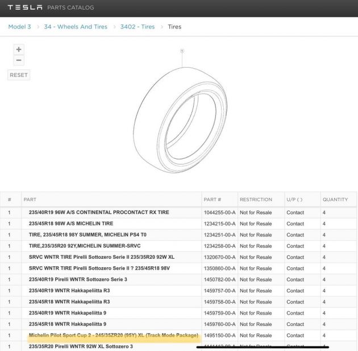Image resolution: width=358 pixels, height=351 pixels.
Task: Select 235/40R19 Pirelli WNTR Sottozero Serie 3
Action: point(78,279)
